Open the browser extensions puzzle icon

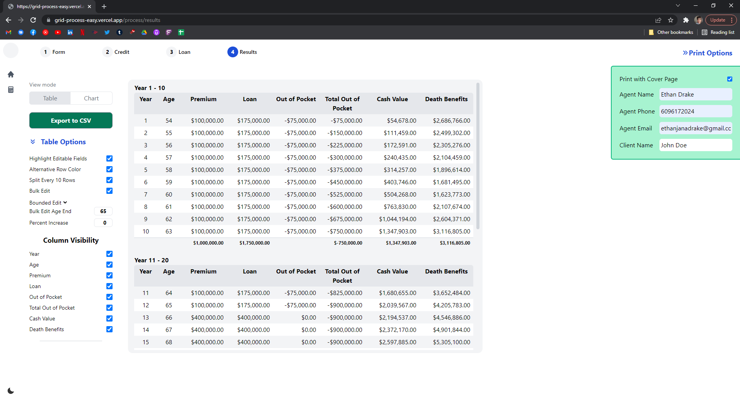(686, 20)
